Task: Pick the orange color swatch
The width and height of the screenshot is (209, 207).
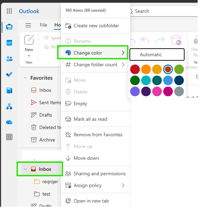Action: pos(146,69)
